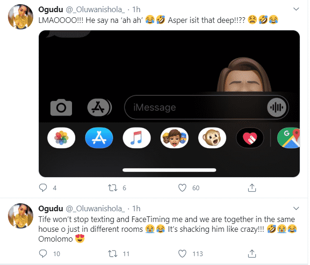This screenshot has height=265, width=310.
Task: Open Ogudu's profile from first tweet name
Action: tap(50, 10)
